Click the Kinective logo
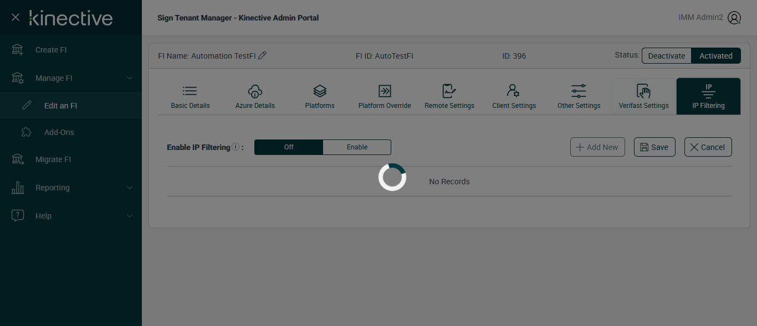This screenshot has width=757, height=326. [71, 18]
